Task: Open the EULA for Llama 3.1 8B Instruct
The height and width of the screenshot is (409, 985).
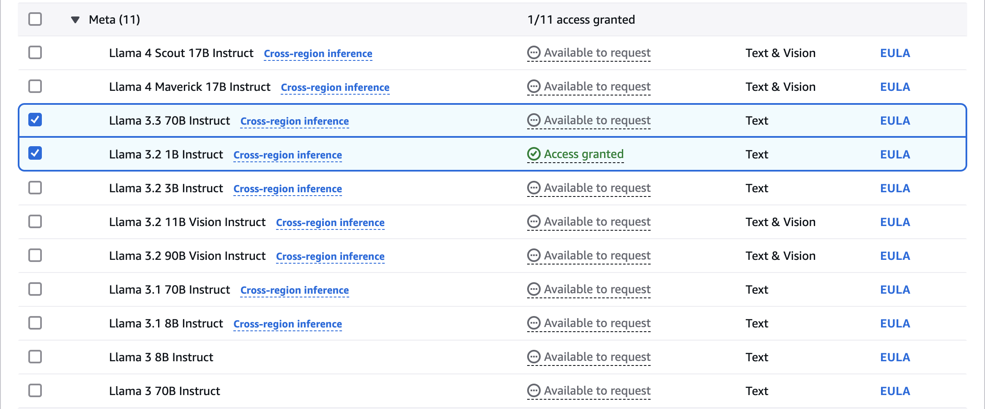Action: [895, 324]
